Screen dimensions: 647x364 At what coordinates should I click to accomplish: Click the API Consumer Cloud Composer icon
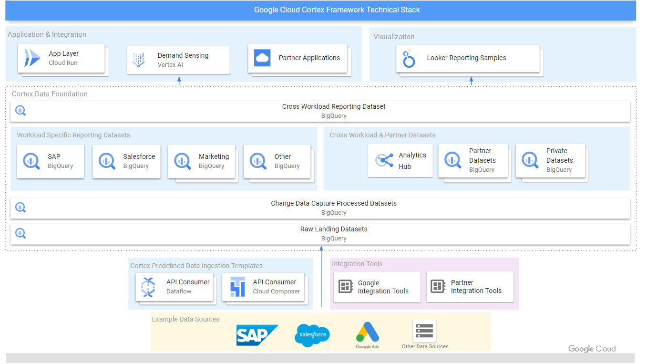[x=237, y=286]
